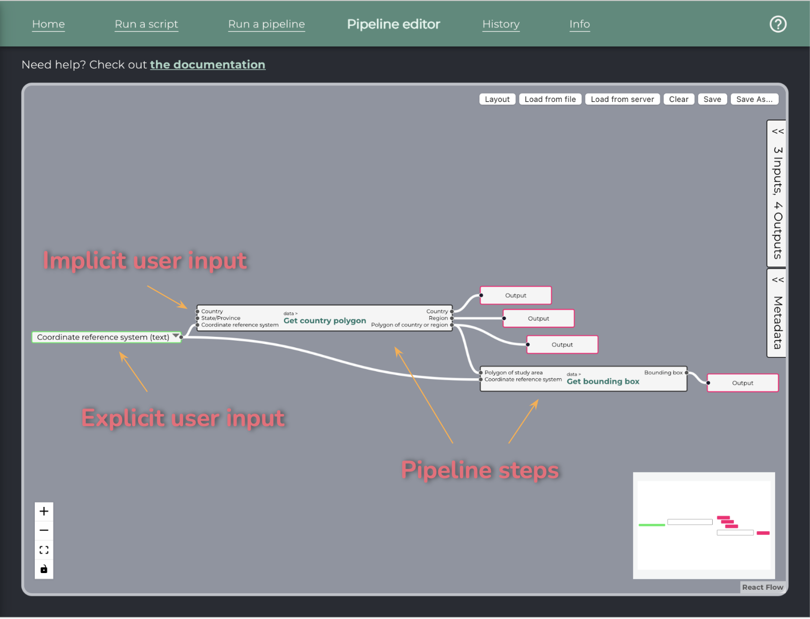Open the Info tab
810x619 pixels.
[580, 24]
